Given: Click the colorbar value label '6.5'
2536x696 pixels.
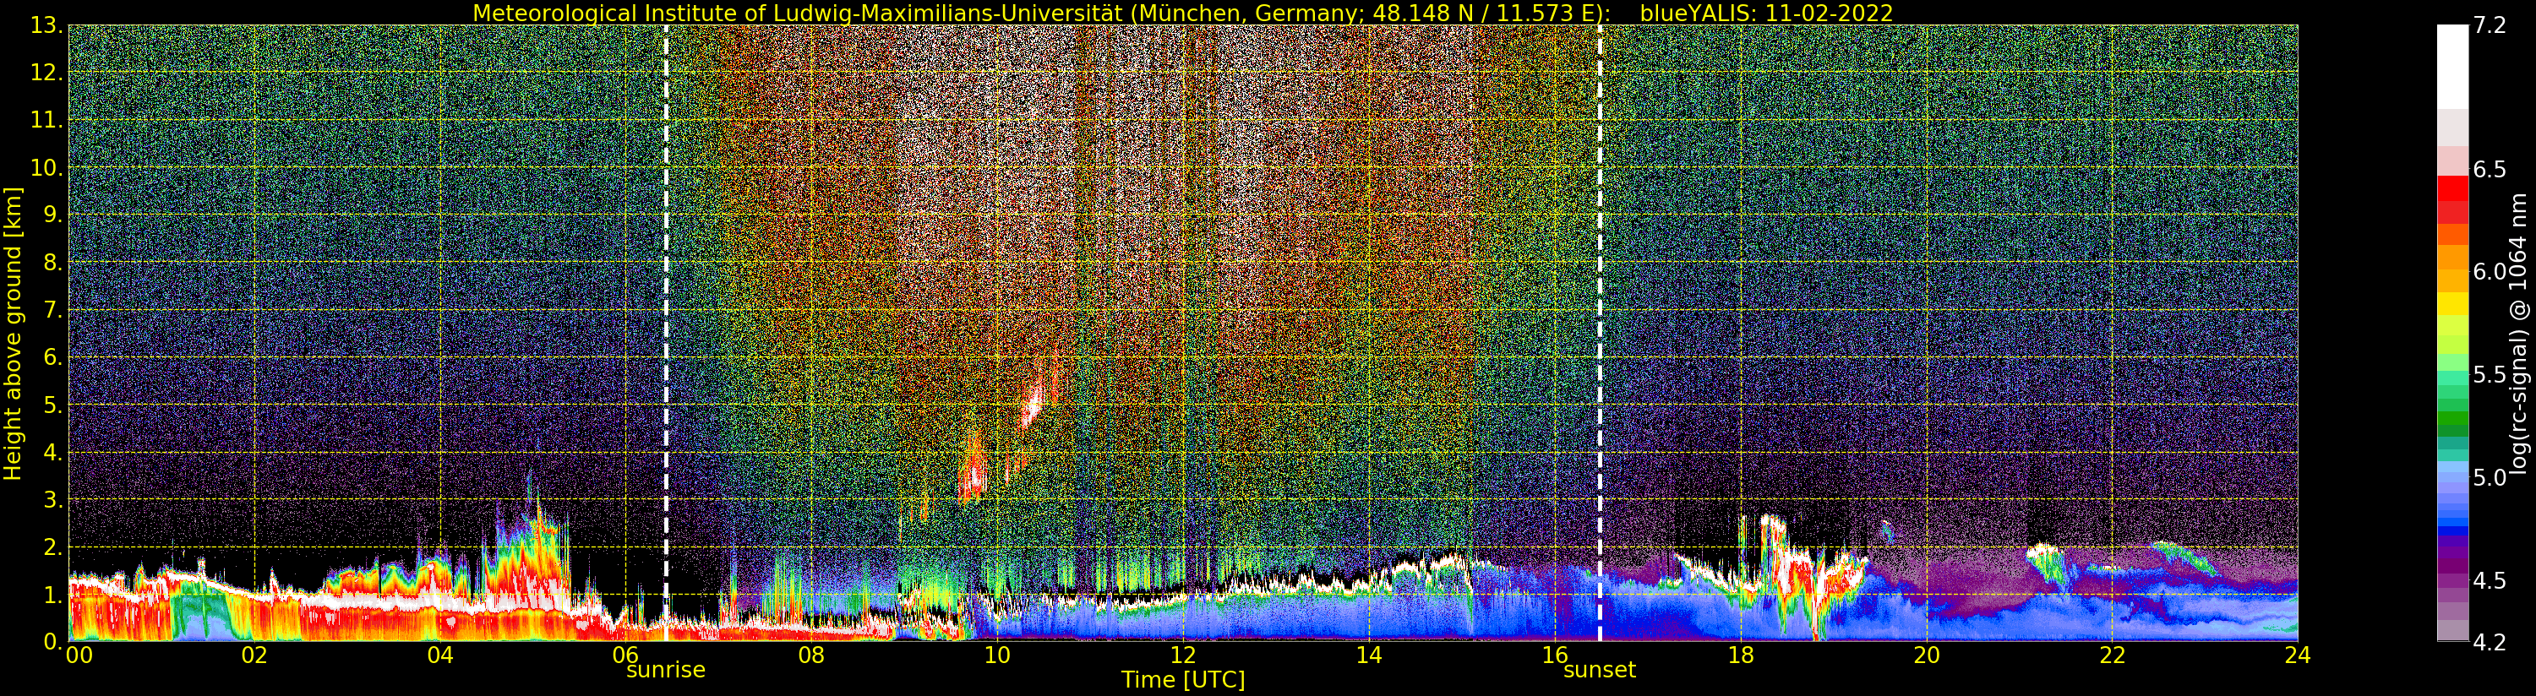Looking at the screenshot, I should [2489, 169].
